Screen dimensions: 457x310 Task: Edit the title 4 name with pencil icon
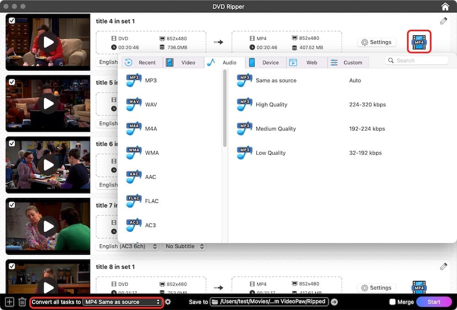(443, 21)
